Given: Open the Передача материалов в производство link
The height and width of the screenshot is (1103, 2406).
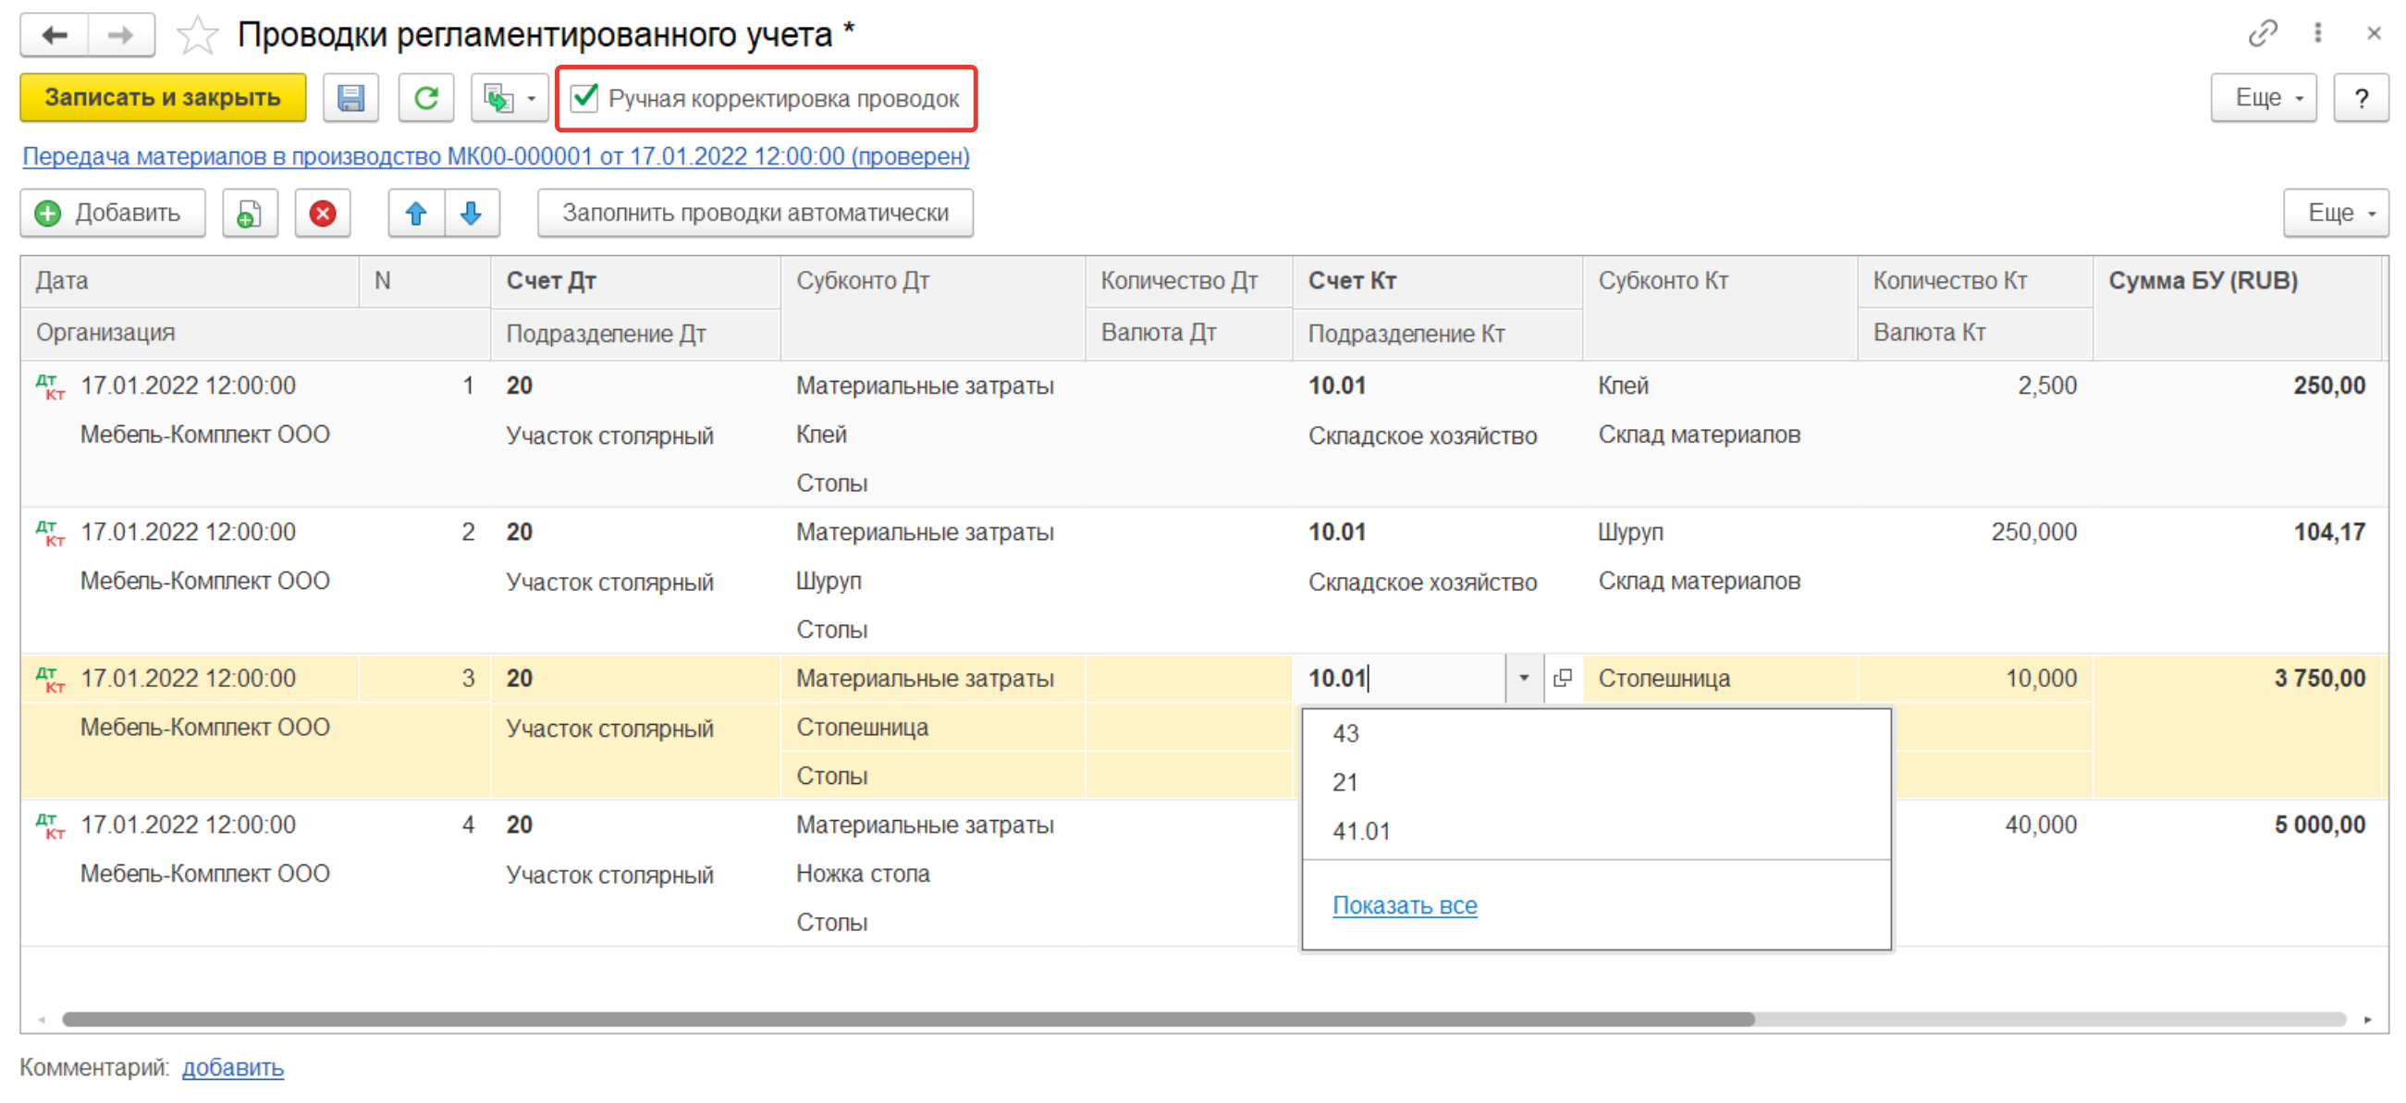Looking at the screenshot, I should coord(495,157).
